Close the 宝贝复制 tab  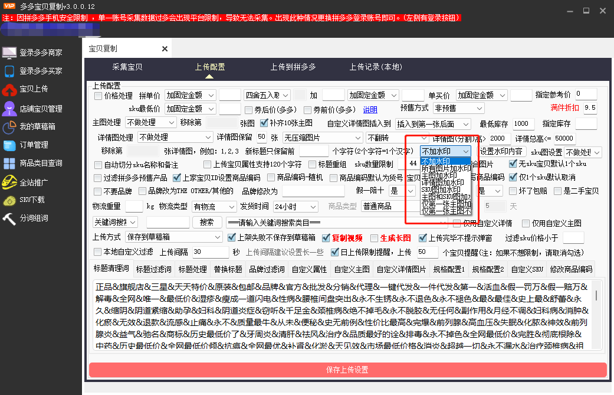pyautogui.click(x=165, y=48)
